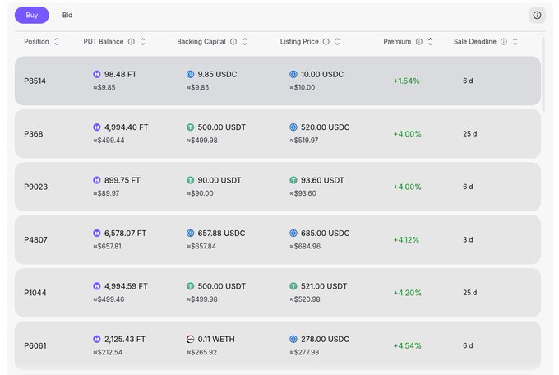Click the vertical scrollbar of the listings table
The width and height of the screenshot is (559, 375).
coord(543,73)
